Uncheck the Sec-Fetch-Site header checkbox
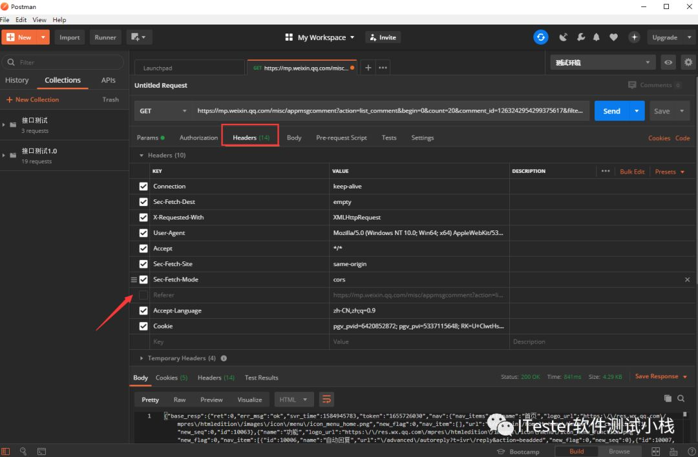The height and width of the screenshot is (457, 698). (143, 264)
